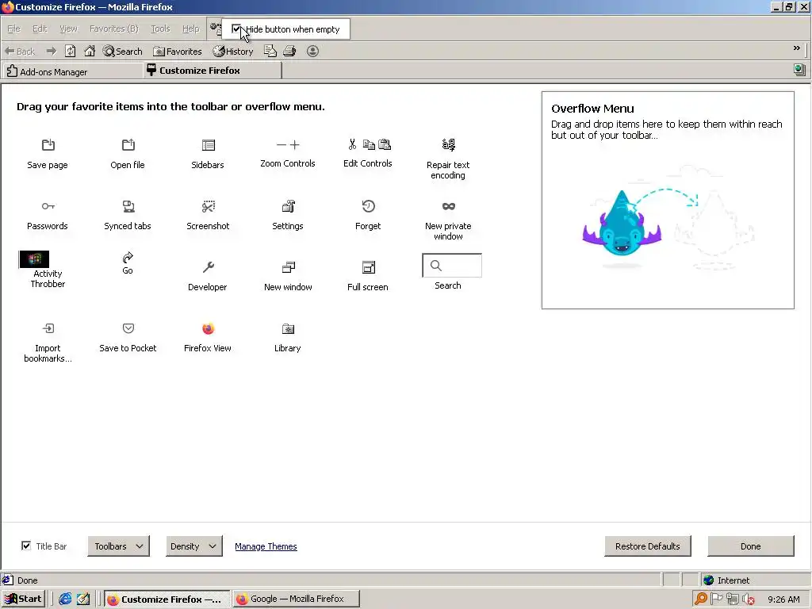Click the Search toolbar button
The image size is (812, 609).
[122, 52]
